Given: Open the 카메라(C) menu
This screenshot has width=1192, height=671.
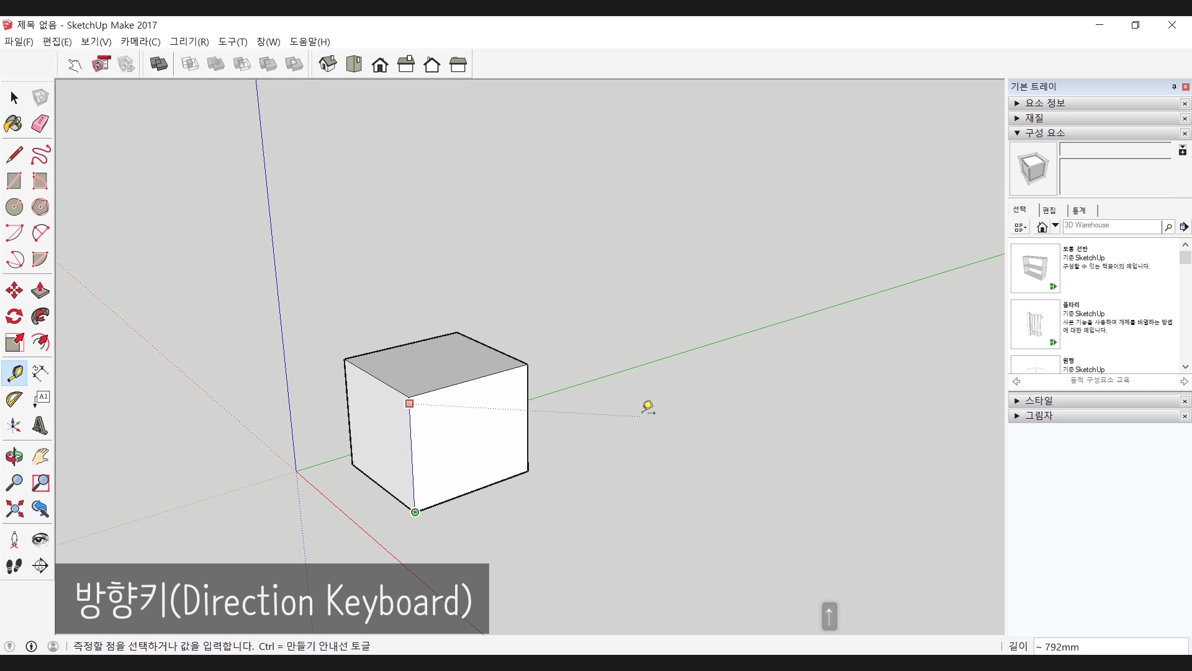Looking at the screenshot, I should coord(140,42).
